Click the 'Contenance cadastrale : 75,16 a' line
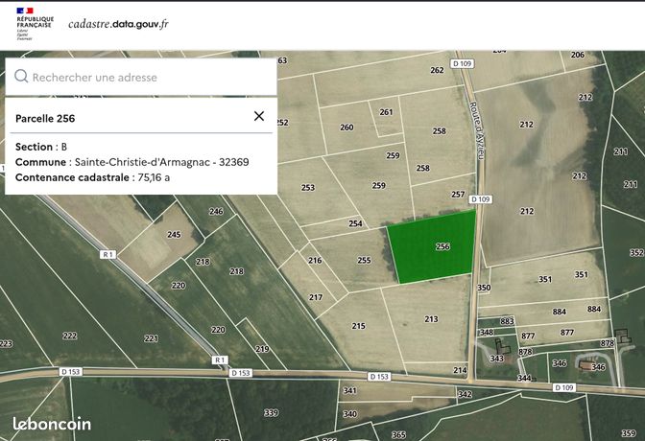 click(x=92, y=177)
